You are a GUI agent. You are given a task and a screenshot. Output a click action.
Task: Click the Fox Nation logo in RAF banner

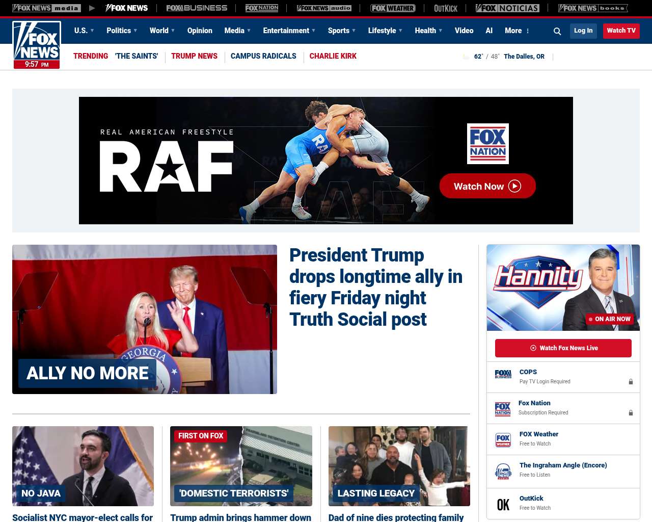pos(488,144)
